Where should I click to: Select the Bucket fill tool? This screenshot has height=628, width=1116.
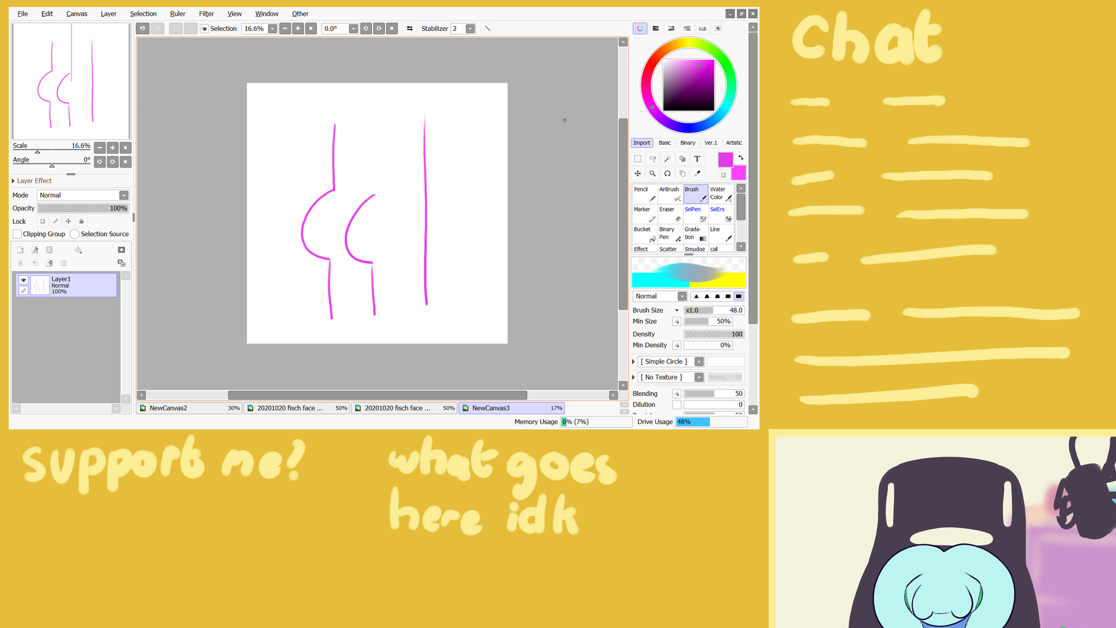click(644, 233)
